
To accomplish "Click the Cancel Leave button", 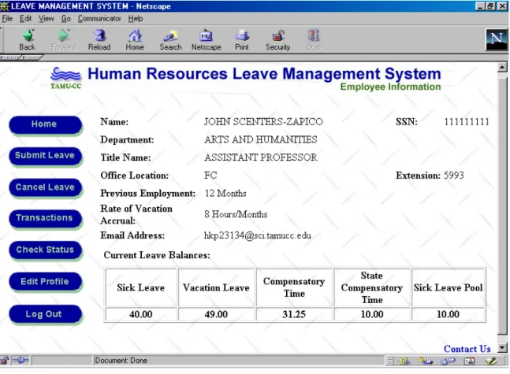I will [45, 187].
